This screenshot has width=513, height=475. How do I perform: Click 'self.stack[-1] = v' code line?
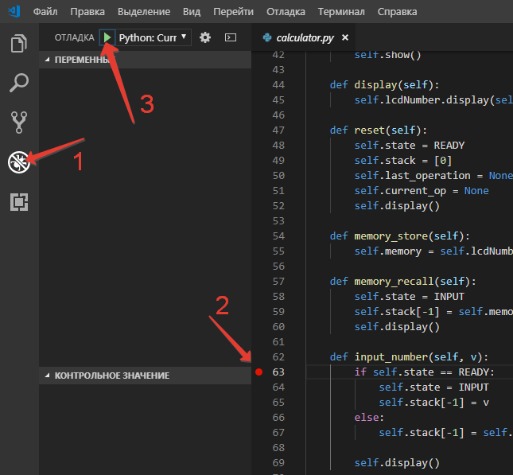point(433,403)
